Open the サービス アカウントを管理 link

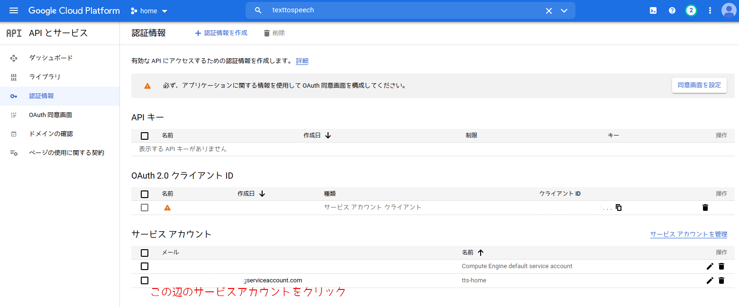click(688, 234)
